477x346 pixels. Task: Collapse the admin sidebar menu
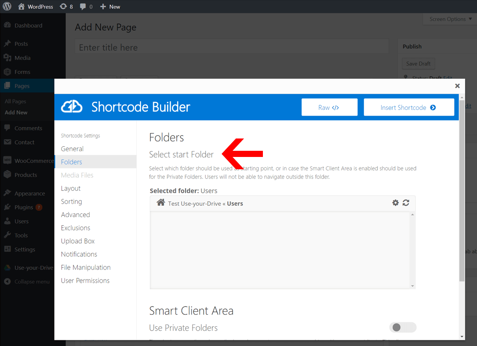point(32,282)
